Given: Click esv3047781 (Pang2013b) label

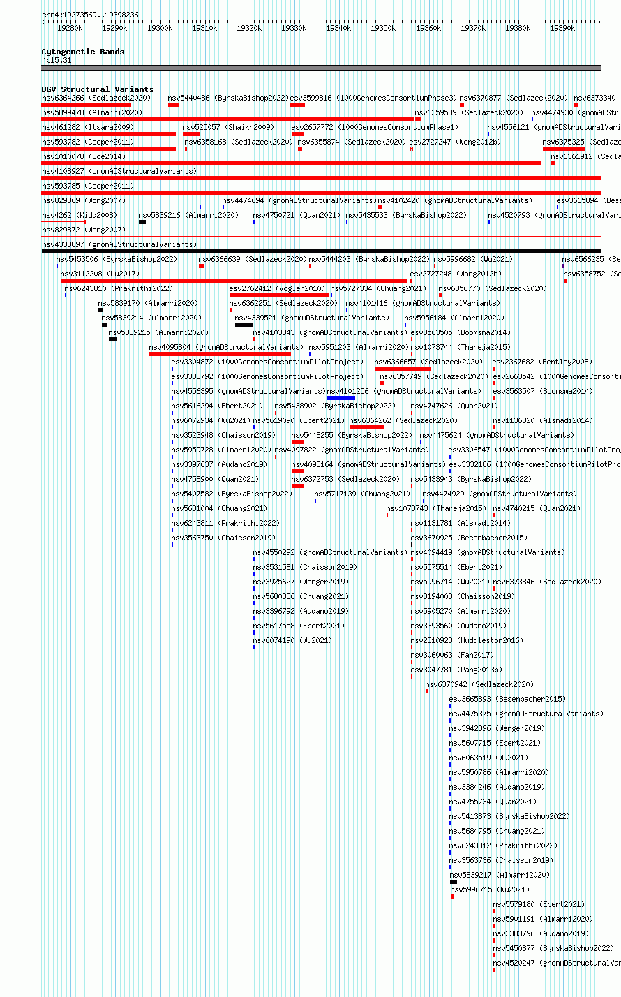Looking at the screenshot, I should click(457, 670).
